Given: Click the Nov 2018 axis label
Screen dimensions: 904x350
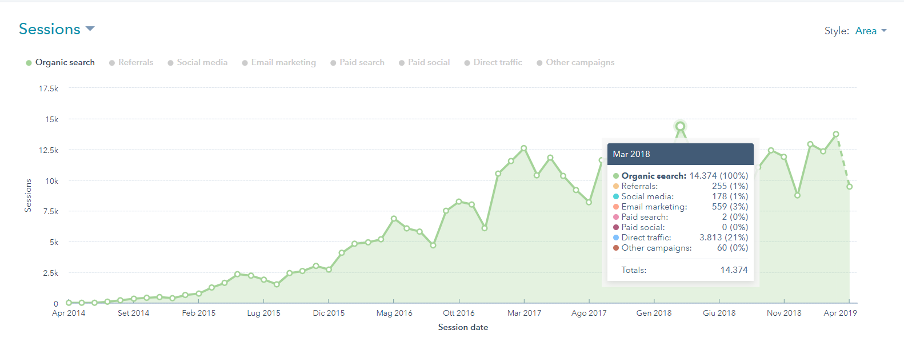Looking at the screenshot, I should [x=784, y=313].
